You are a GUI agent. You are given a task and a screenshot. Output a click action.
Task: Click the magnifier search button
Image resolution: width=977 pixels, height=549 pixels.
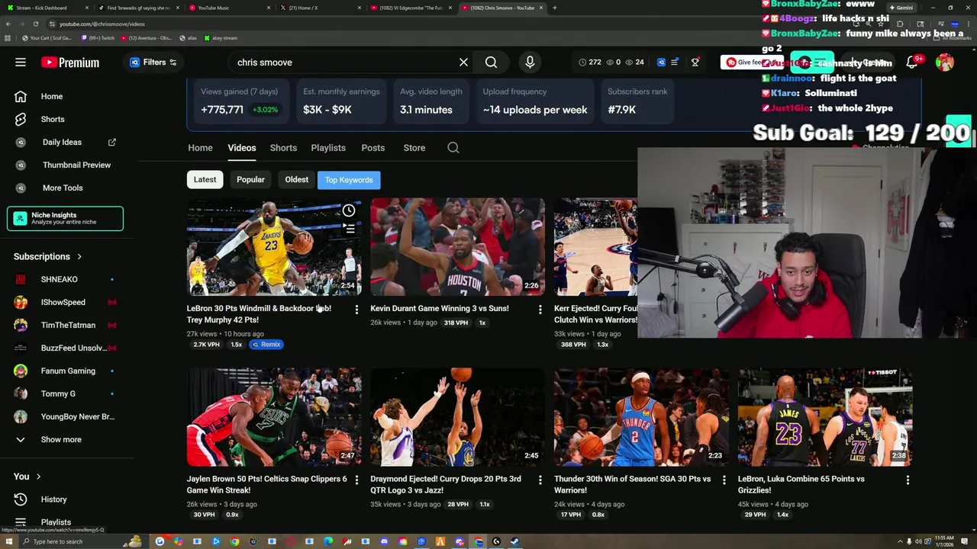[x=492, y=63]
